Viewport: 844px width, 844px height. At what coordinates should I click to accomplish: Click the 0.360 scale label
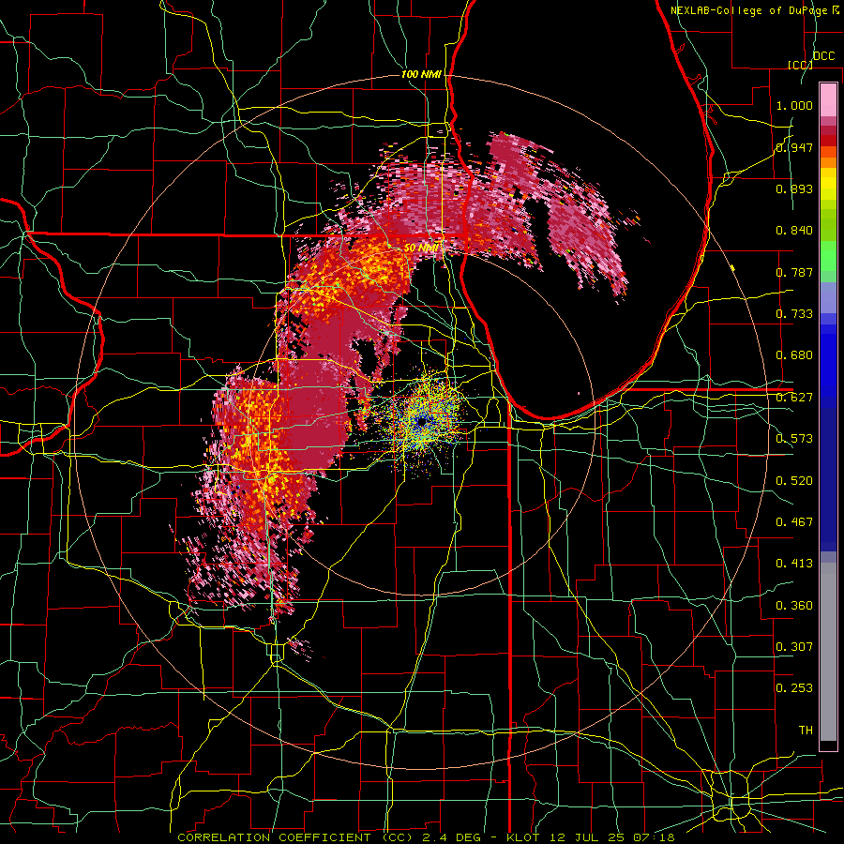(794, 606)
